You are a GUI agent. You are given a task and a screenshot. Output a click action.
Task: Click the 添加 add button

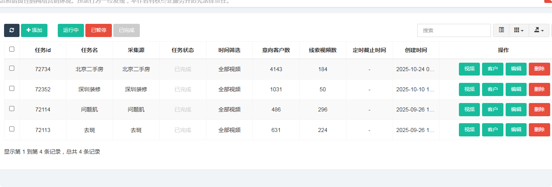[34, 30]
